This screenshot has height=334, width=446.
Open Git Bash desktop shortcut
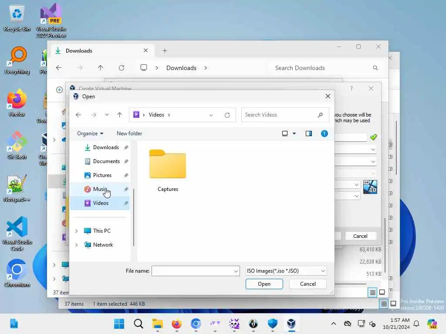pyautogui.click(x=17, y=145)
